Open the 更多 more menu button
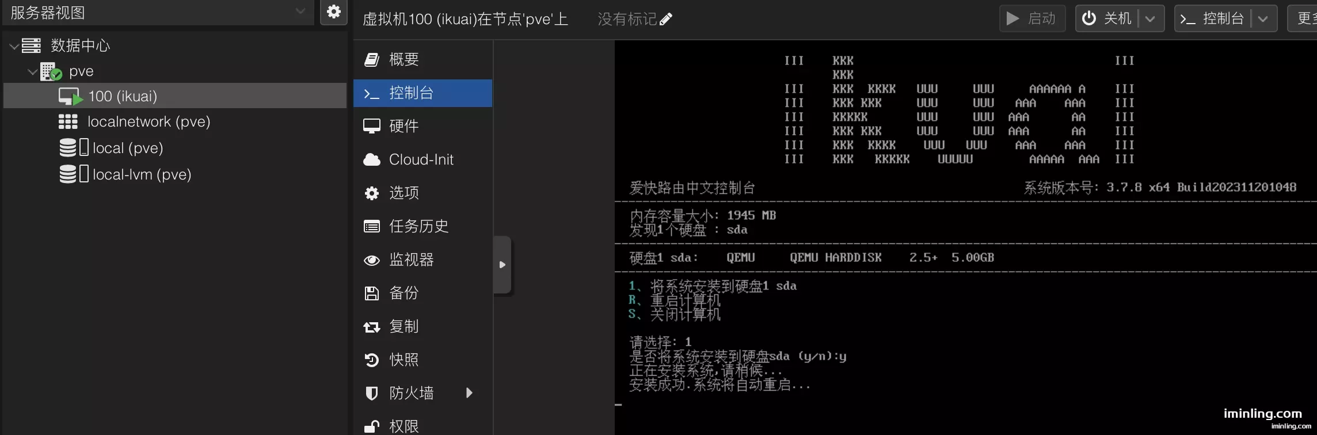The image size is (1317, 435). point(1303,18)
